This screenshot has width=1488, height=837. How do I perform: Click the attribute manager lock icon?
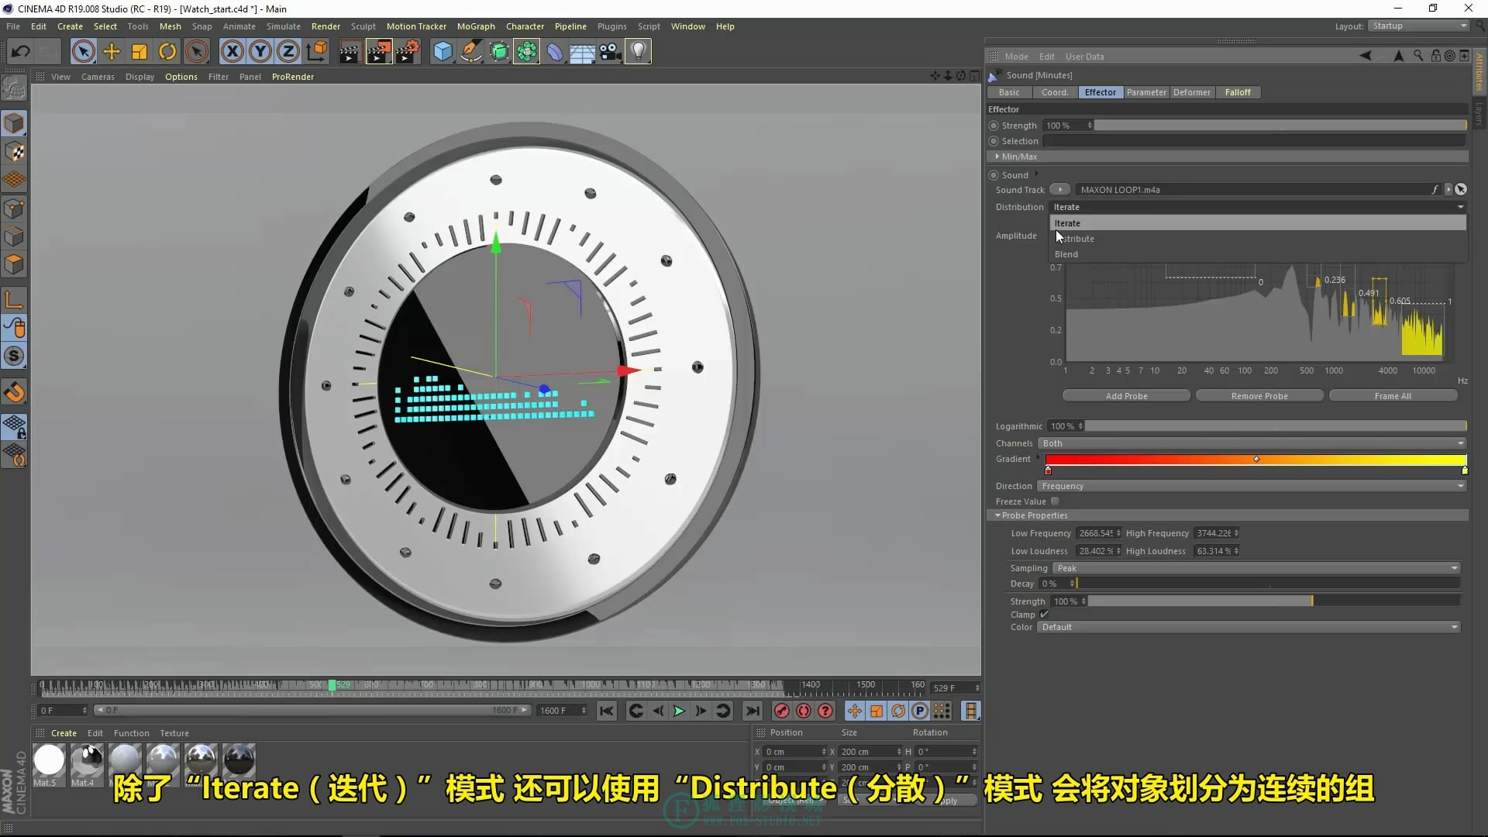(1435, 56)
